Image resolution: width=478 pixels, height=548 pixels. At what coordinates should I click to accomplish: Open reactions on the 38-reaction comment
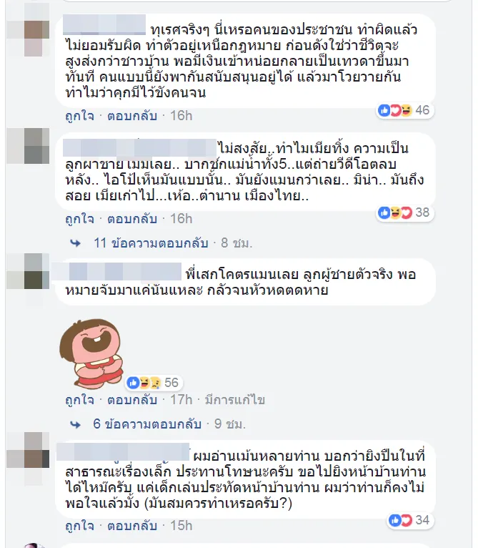pos(404,212)
